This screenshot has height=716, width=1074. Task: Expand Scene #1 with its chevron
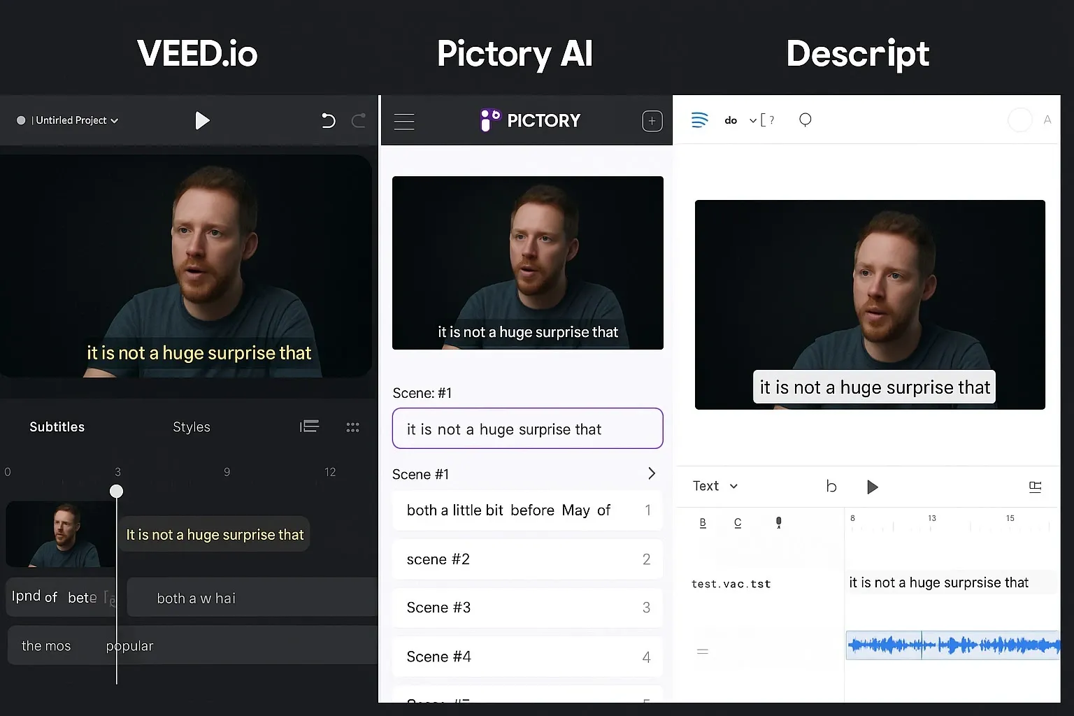(x=651, y=473)
